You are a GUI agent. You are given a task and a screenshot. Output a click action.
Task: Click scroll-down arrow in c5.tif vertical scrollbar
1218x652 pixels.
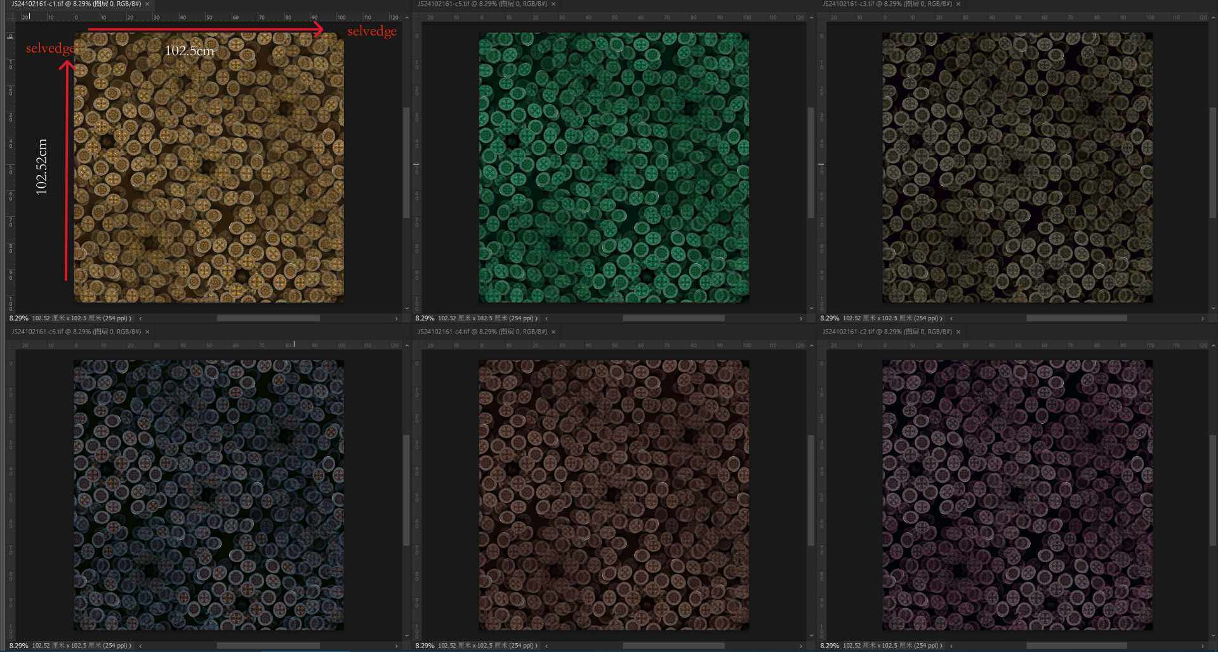coord(811,308)
